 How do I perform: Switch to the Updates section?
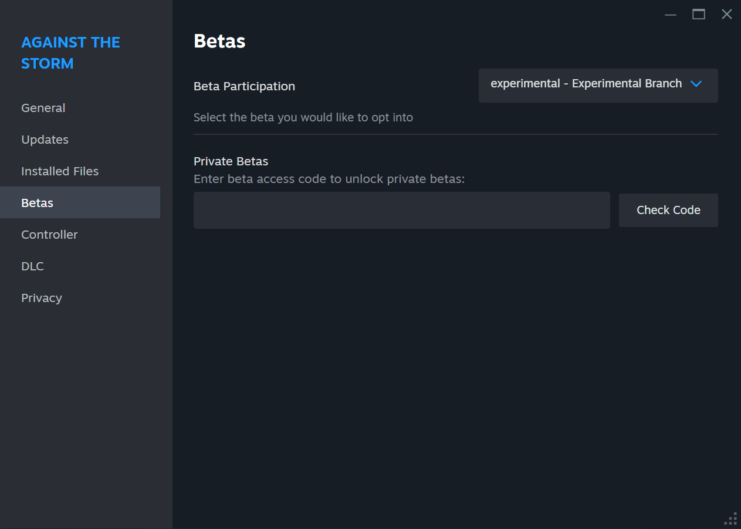45,140
